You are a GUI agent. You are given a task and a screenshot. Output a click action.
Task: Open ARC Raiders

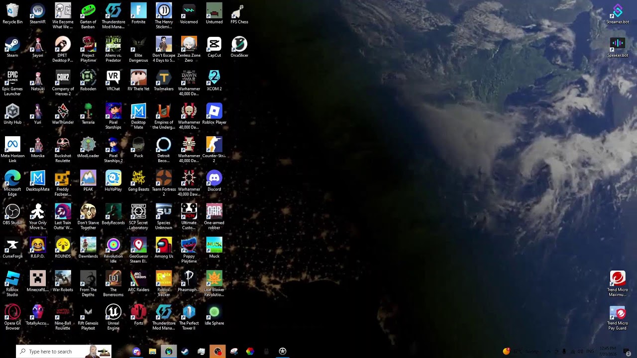[x=138, y=281]
